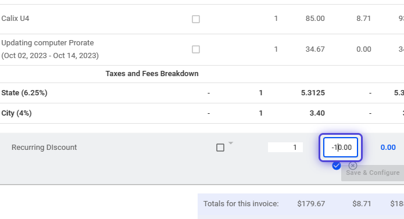Click the Calix U4 price 85.00

click(x=315, y=19)
